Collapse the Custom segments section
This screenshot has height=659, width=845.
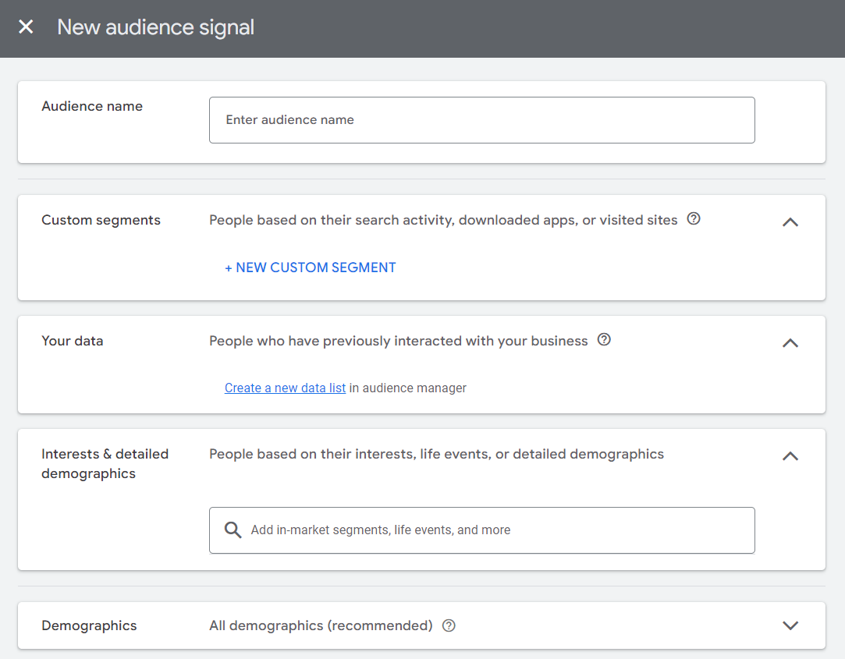790,221
